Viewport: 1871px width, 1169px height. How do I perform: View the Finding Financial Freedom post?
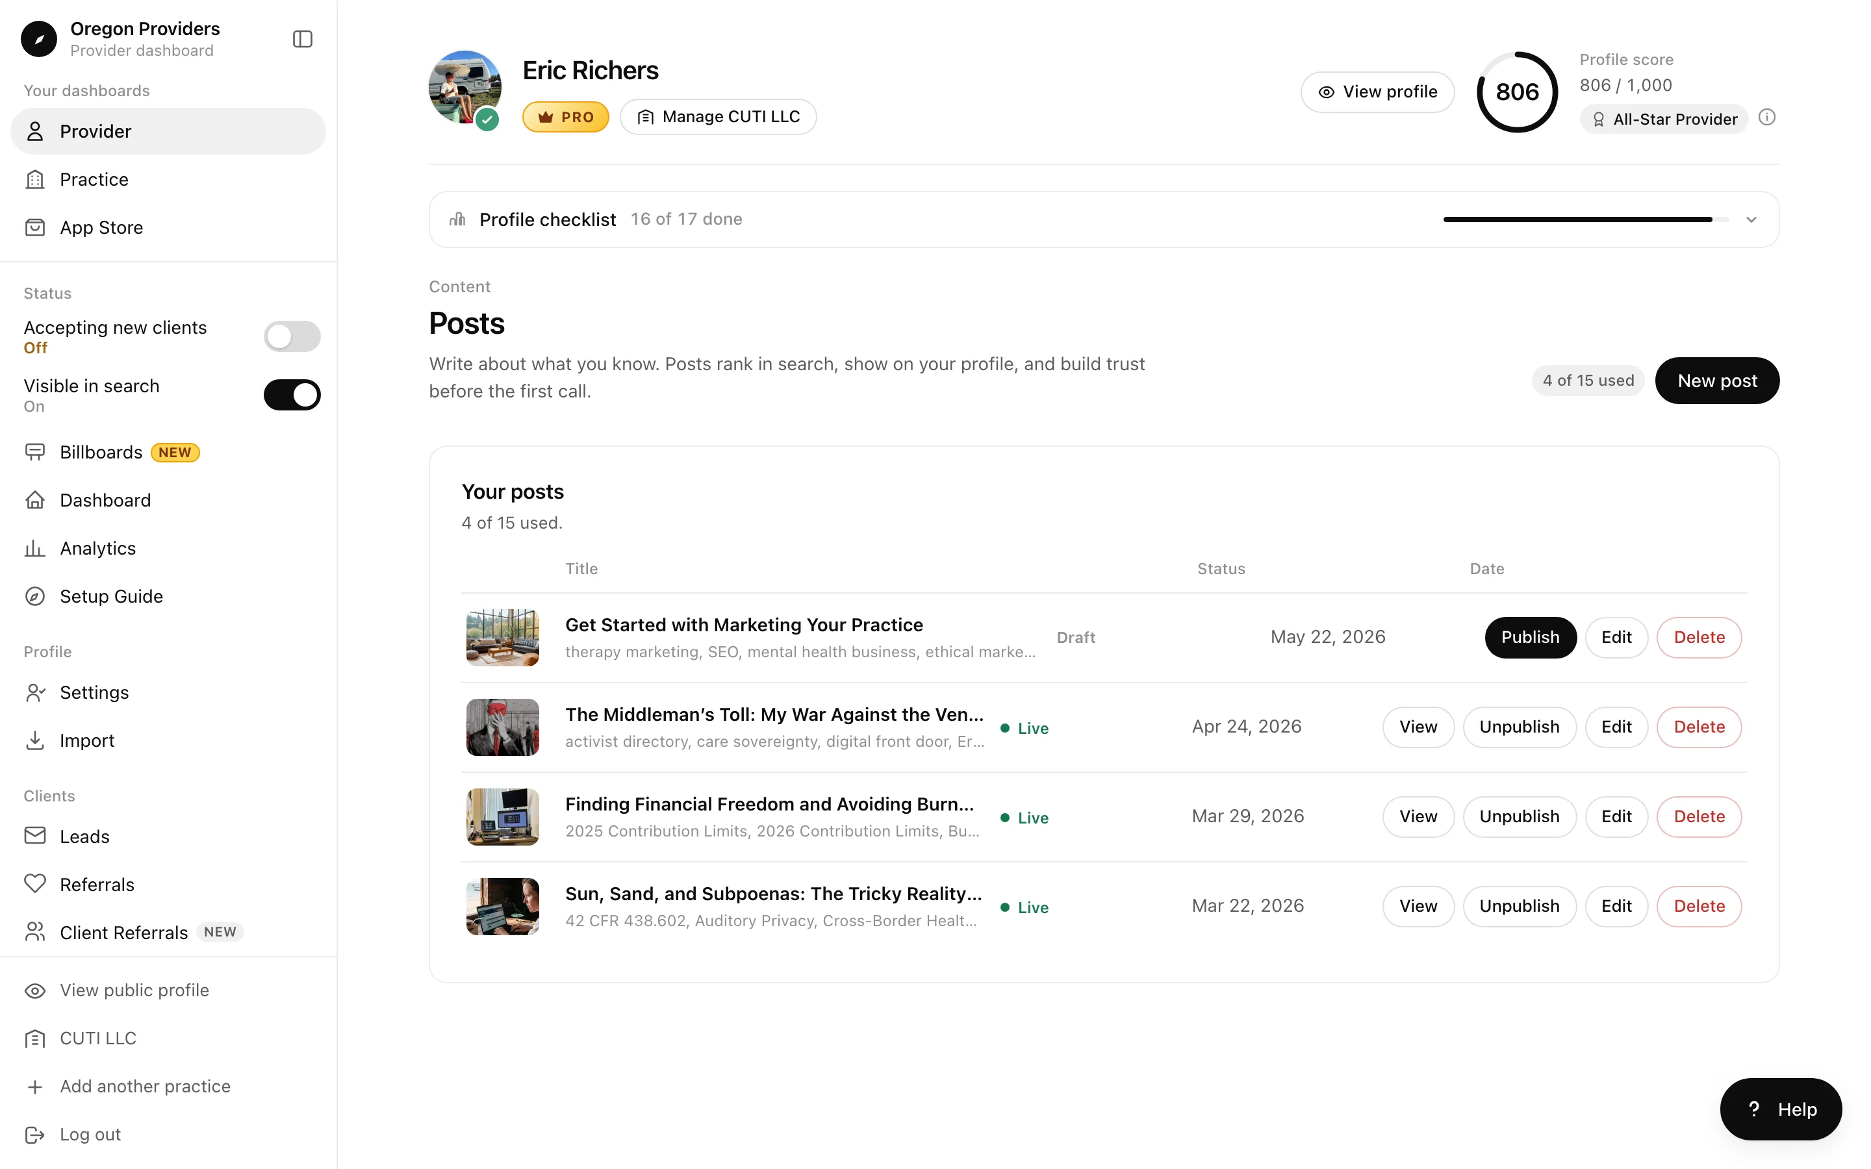(1418, 816)
